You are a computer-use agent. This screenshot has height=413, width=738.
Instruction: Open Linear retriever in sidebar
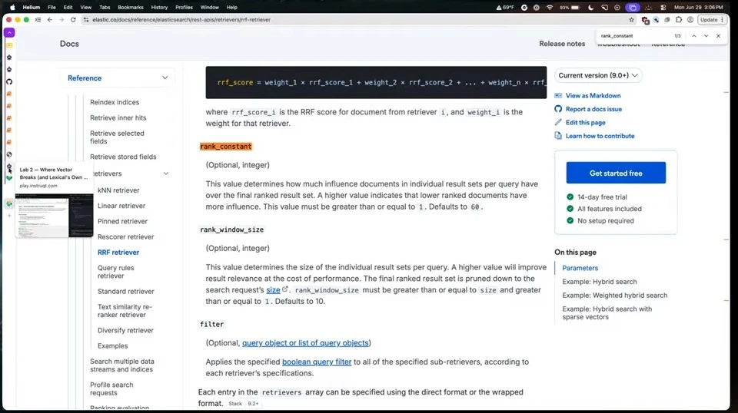pyautogui.click(x=121, y=206)
